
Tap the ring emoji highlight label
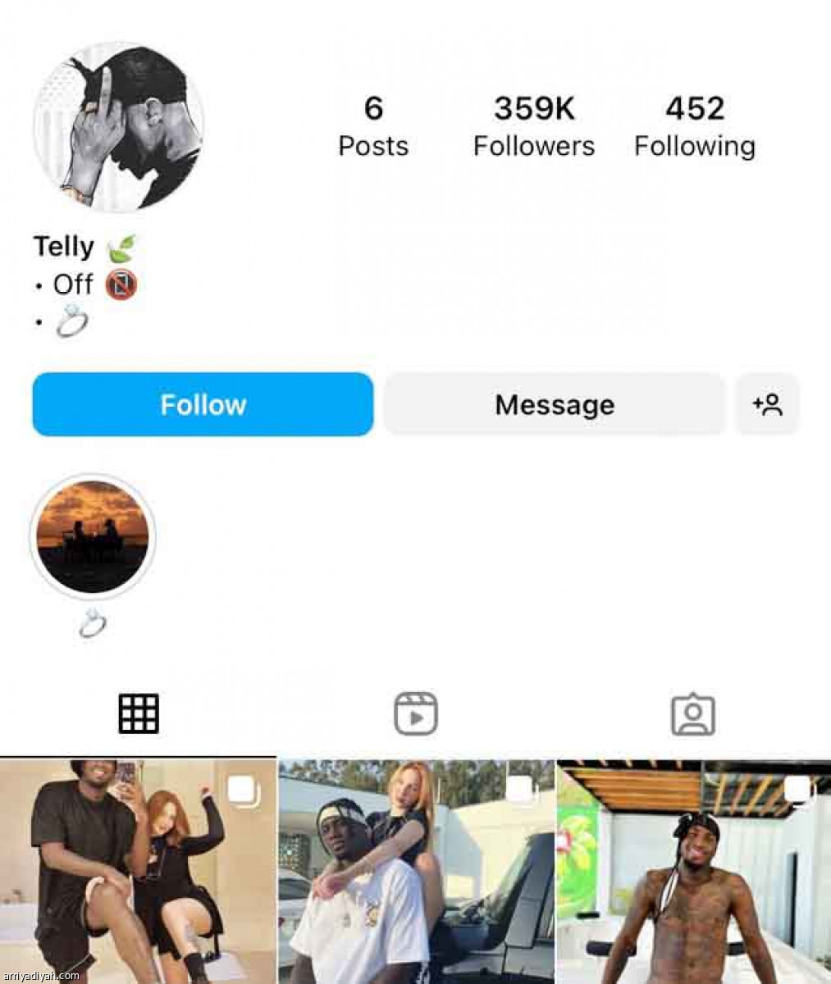[x=93, y=624]
